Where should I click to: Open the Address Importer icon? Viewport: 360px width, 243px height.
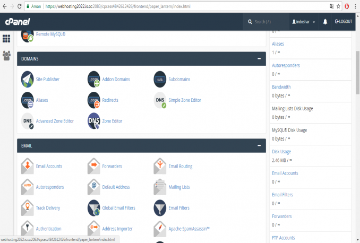[x=93, y=229]
